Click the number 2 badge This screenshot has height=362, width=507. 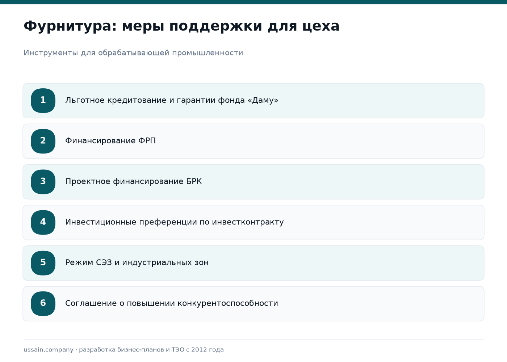43,141
